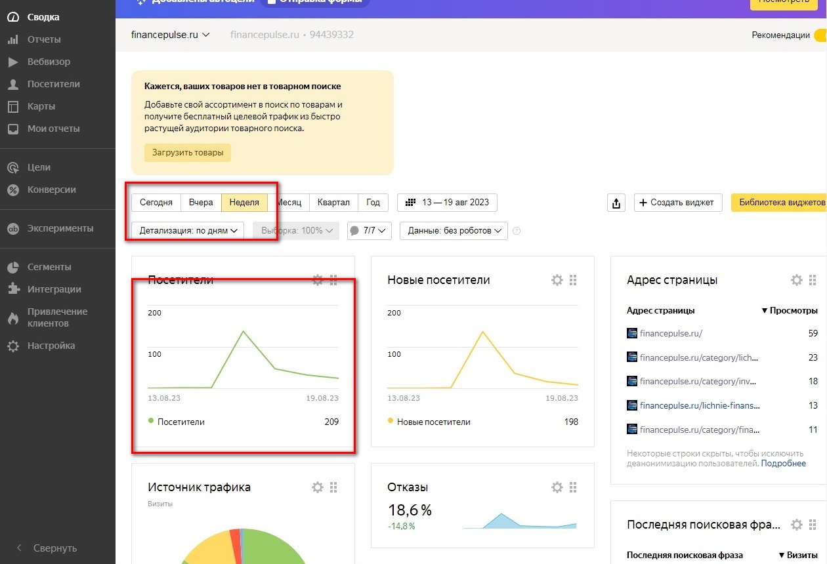Click the help question mark near Данные
The width and height of the screenshot is (827, 564).
pos(517,231)
